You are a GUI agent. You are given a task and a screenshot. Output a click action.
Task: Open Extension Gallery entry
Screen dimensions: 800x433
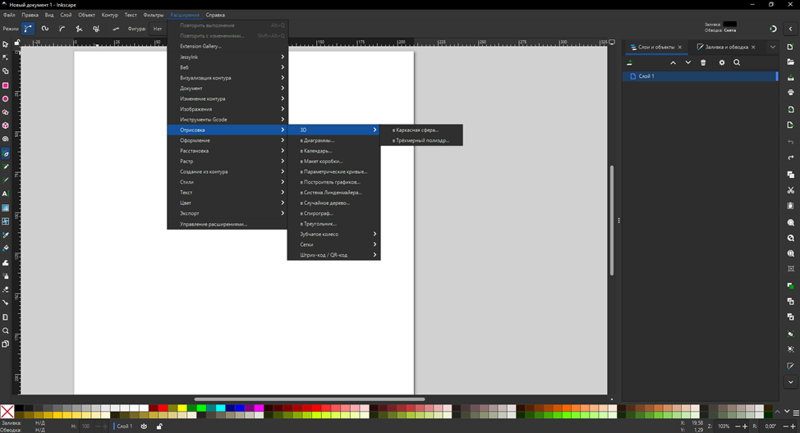tap(228, 47)
